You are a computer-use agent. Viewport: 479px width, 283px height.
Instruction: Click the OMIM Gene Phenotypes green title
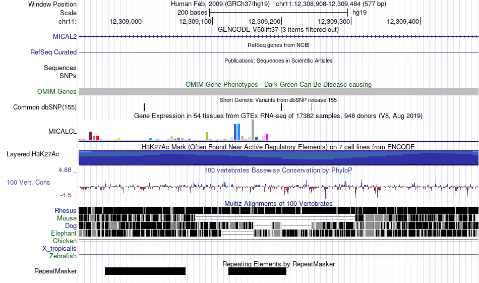[x=278, y=84]
